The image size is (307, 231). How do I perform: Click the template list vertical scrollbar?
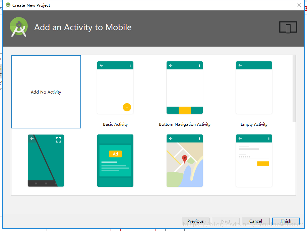[x=294, y=89]
